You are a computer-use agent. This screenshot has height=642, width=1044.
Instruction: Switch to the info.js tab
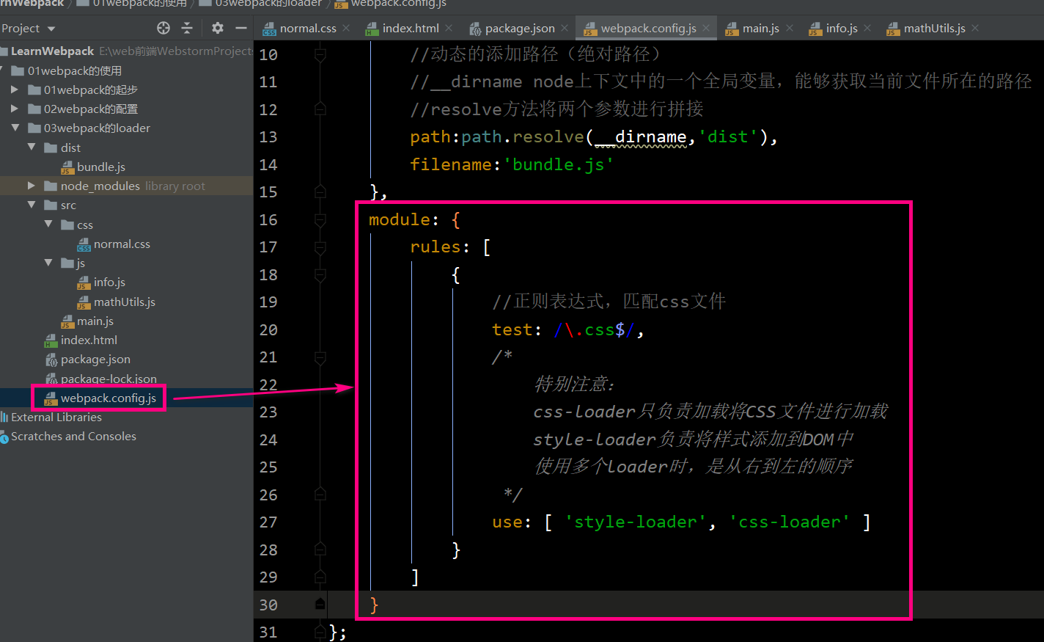pos(841,28)
